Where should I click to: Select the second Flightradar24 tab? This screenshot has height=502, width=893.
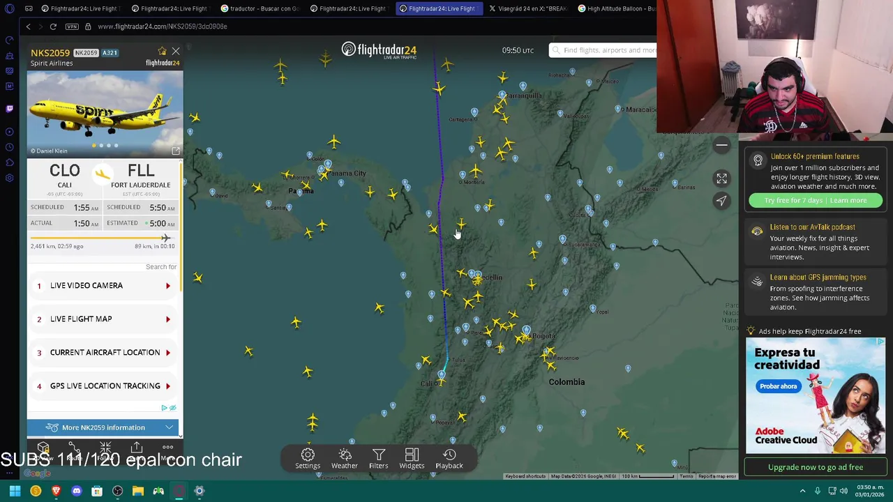coord(171,8)
